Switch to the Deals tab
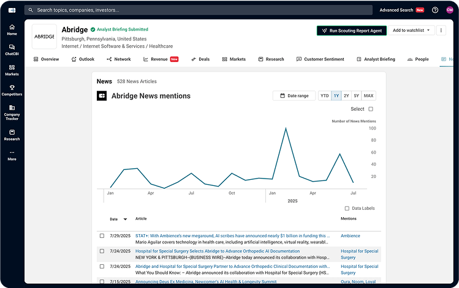Screen dimensions: 459x288 click(x=200, y=59)
